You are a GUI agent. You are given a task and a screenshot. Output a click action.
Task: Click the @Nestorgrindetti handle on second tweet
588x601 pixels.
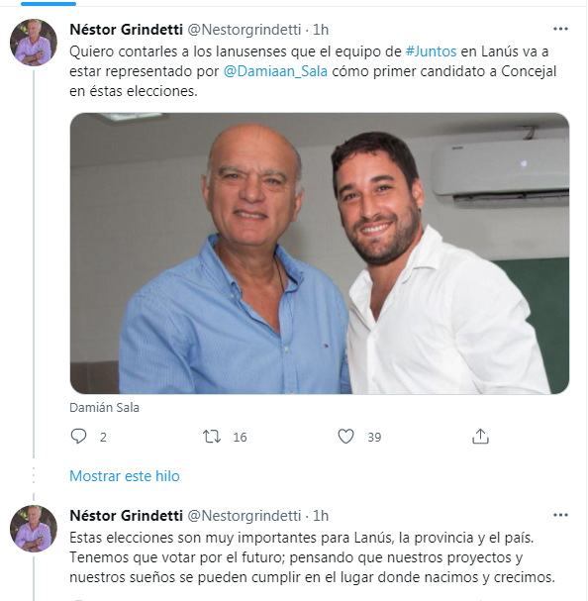pos(244,516)
